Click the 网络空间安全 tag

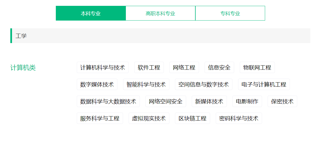pyautogui.click(x=165, y=101)
